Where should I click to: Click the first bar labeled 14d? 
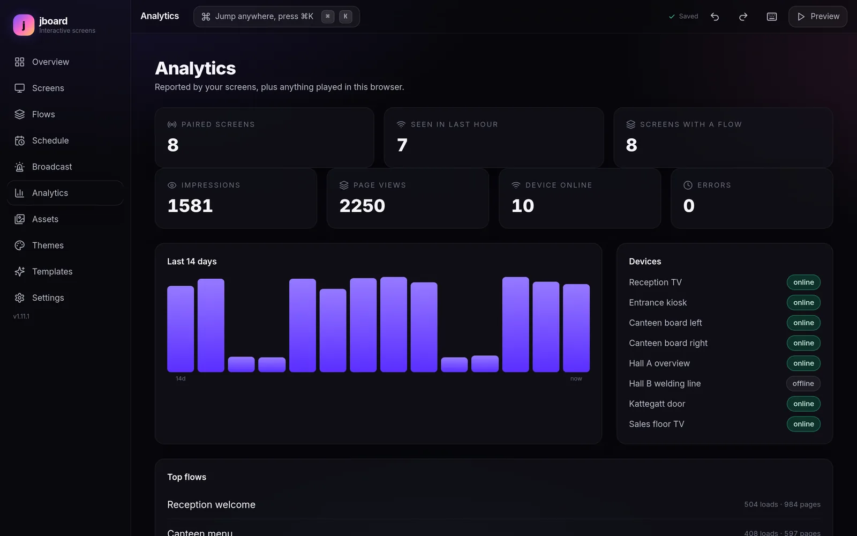(x=181, y=329)
